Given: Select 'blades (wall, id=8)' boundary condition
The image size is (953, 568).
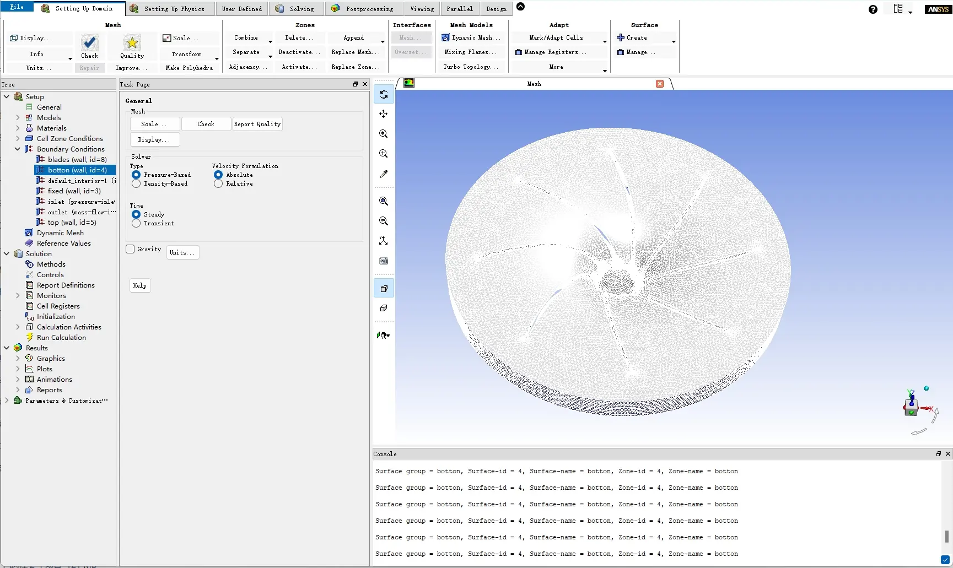Looking at the screenshot, I should (x=77, y=159).
